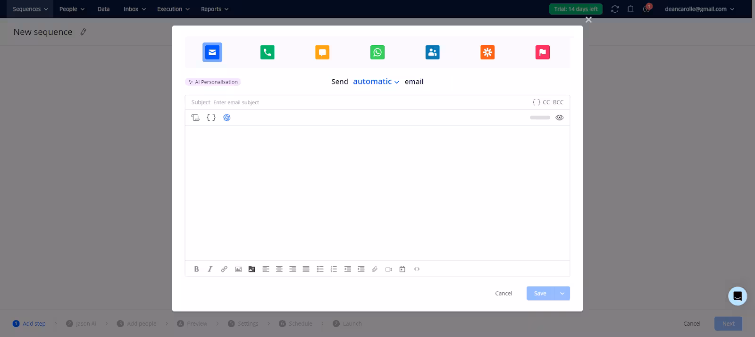
Task: Open the Data menu item
Action: tap(103, 9)
